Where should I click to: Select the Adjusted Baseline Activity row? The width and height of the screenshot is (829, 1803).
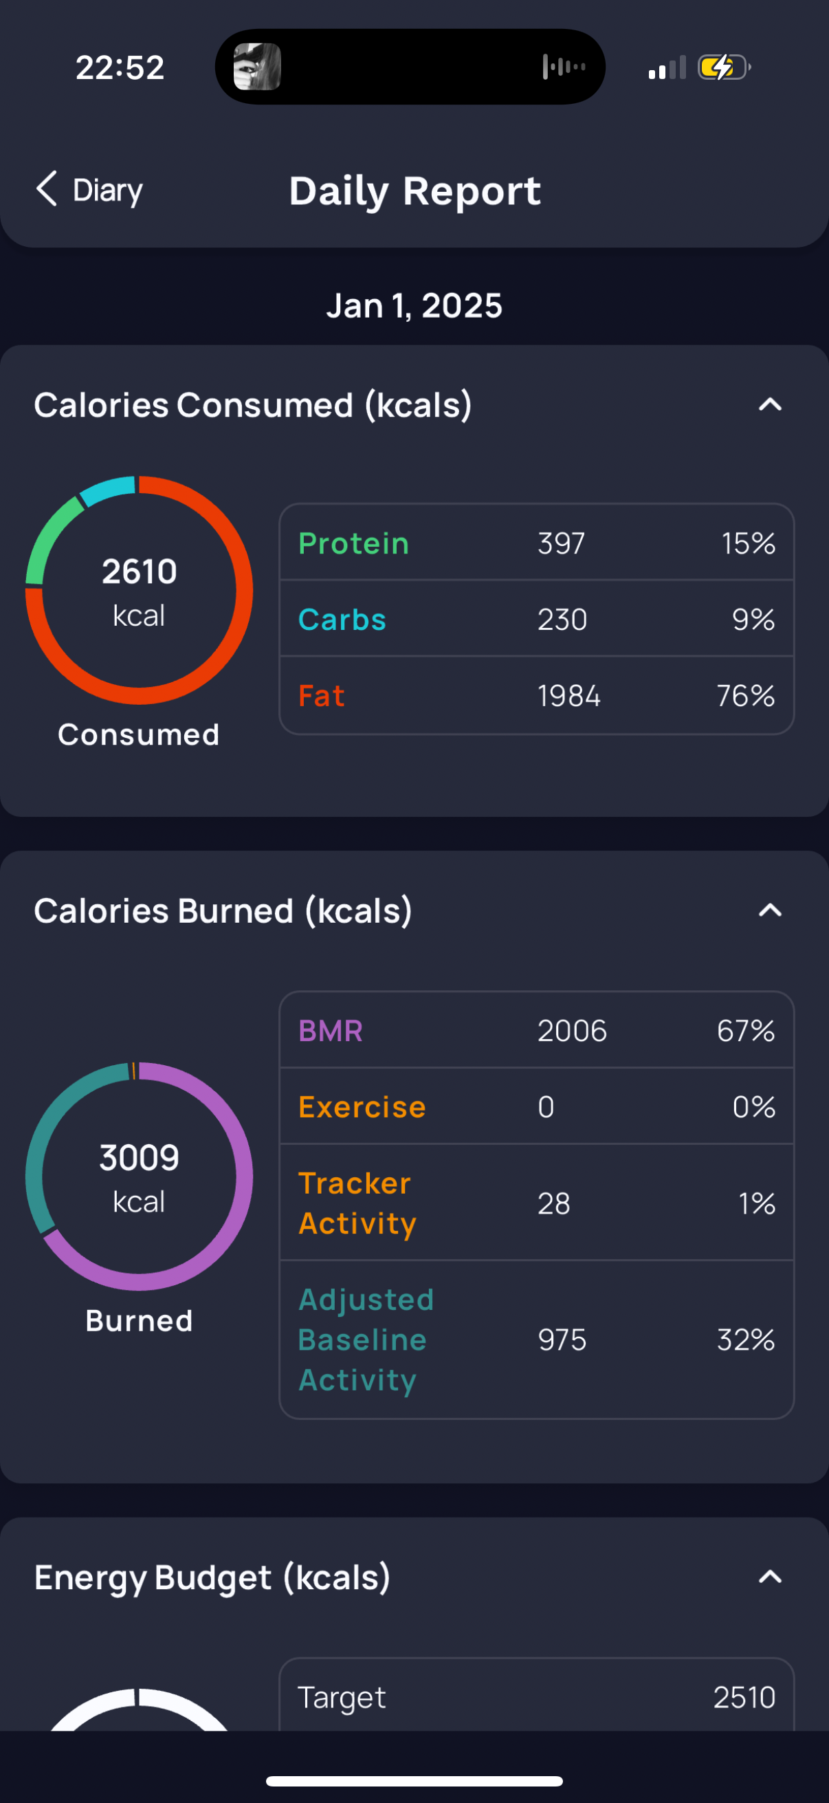pyautogui.click(x=536, y=1339)
